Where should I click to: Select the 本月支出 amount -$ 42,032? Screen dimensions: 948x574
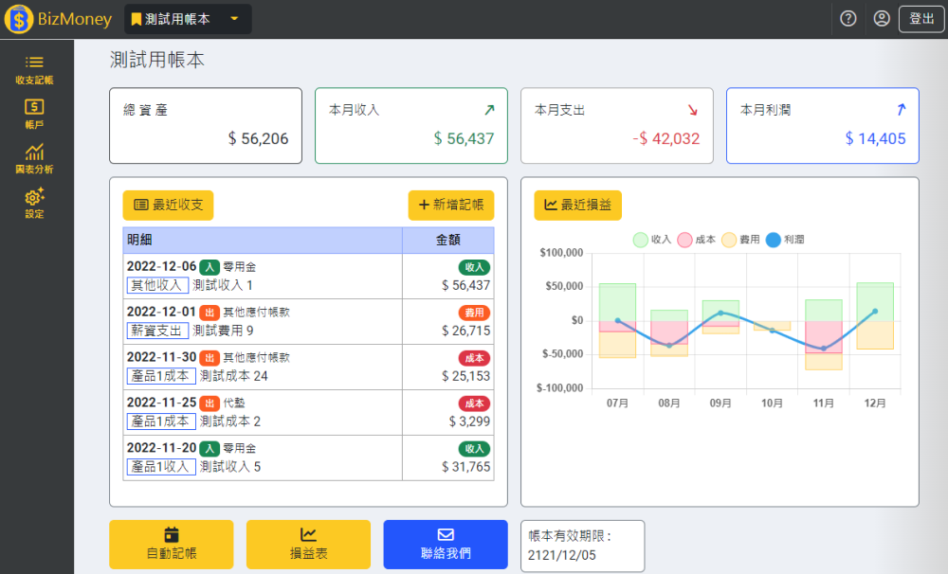[x=665, y=139]
